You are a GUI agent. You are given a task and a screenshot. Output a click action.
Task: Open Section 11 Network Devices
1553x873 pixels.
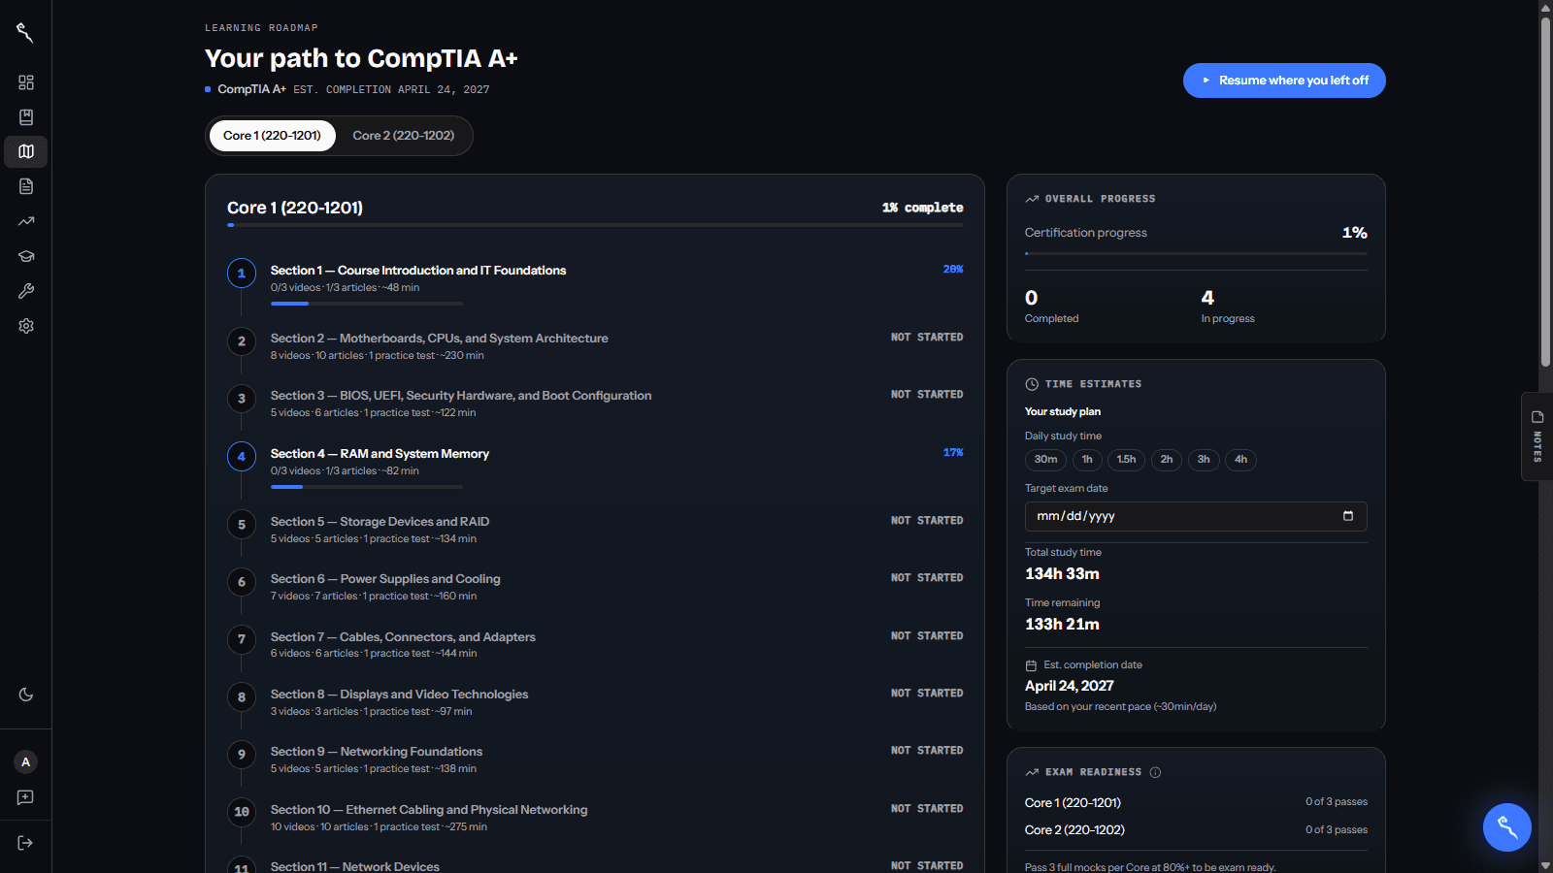[x=595, y=864]
